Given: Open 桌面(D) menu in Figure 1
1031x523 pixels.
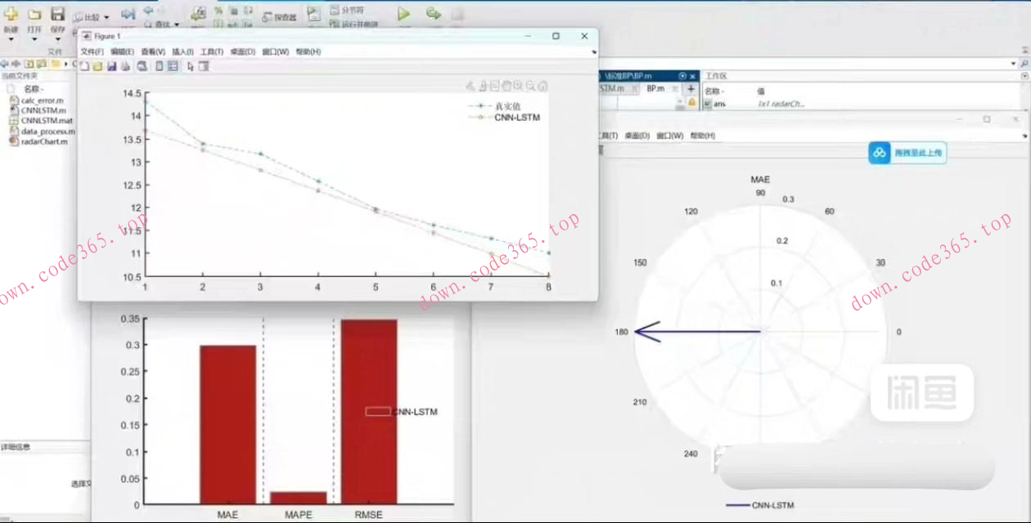Looking at the screenshot, I should click(x=243, y=51).
